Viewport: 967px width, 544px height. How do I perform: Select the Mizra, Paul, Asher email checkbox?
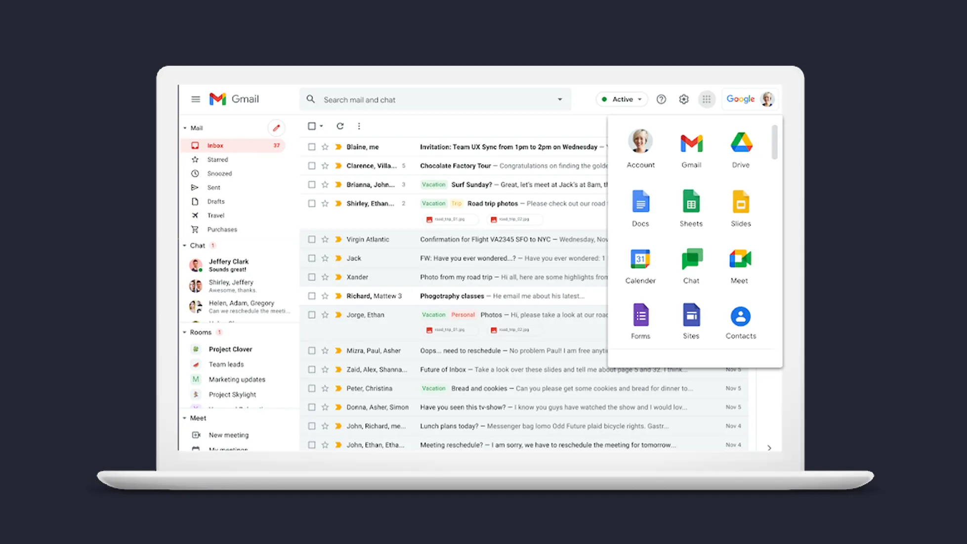[x=312, y=350]
